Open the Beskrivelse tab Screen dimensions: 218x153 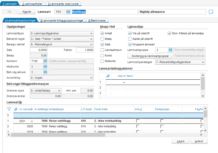(x=98, y=20)
